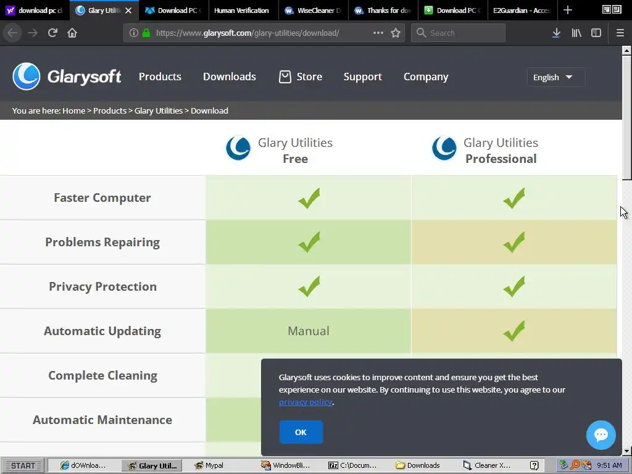Follow the Products breadcrumb link
The height and width of the screenshot is (474, 632).
tap(110, 110)
